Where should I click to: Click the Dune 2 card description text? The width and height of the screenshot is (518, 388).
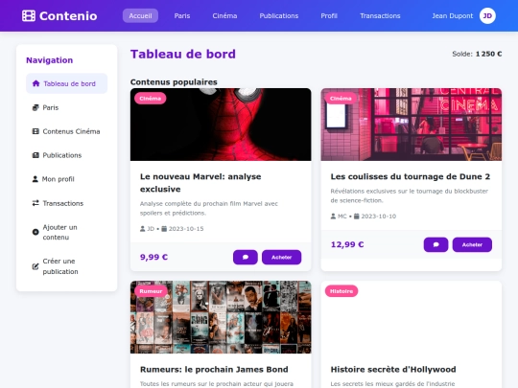coord(410,195)
